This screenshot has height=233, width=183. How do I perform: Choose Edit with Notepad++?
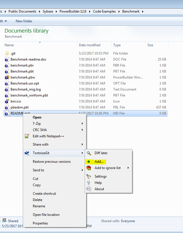48,136
